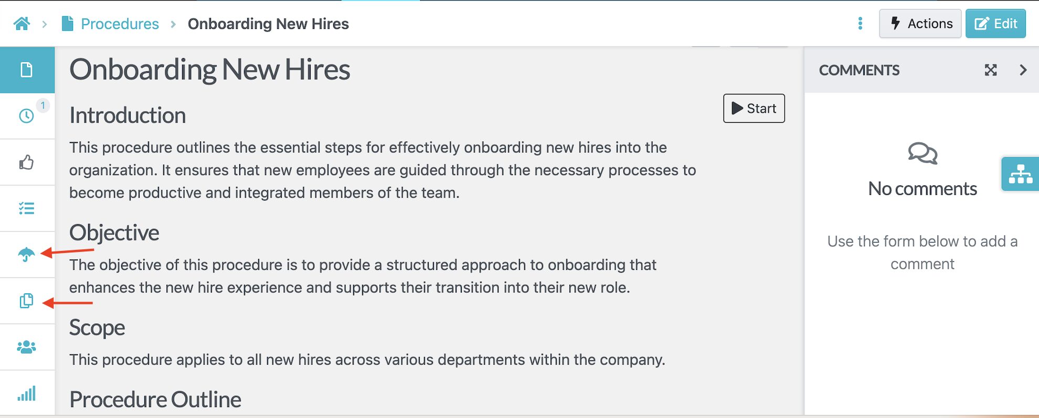Click the home icon in breadcrumb

point(22,24)
